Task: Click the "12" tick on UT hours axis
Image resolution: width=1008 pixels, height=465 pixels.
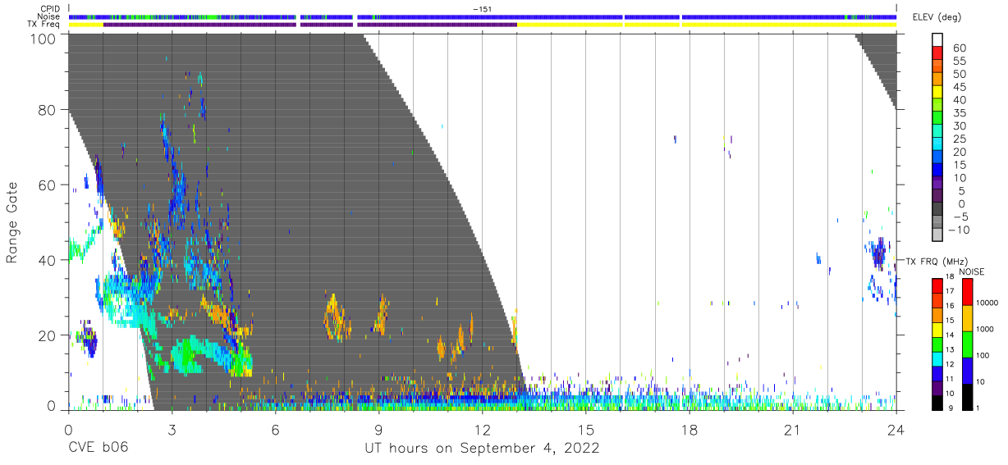Action: click(x=482, y=430)
